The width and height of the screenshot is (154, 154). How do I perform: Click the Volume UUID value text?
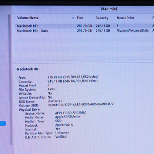(81, 104)
